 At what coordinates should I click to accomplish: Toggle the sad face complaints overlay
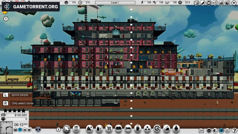point(209,130)
